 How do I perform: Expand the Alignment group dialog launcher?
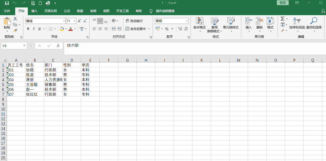151,37
